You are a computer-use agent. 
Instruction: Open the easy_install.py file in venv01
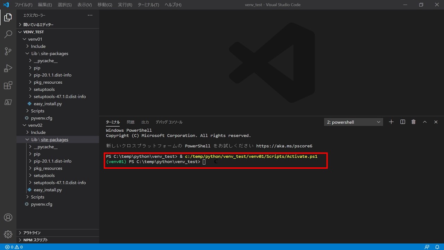(48, 103)
